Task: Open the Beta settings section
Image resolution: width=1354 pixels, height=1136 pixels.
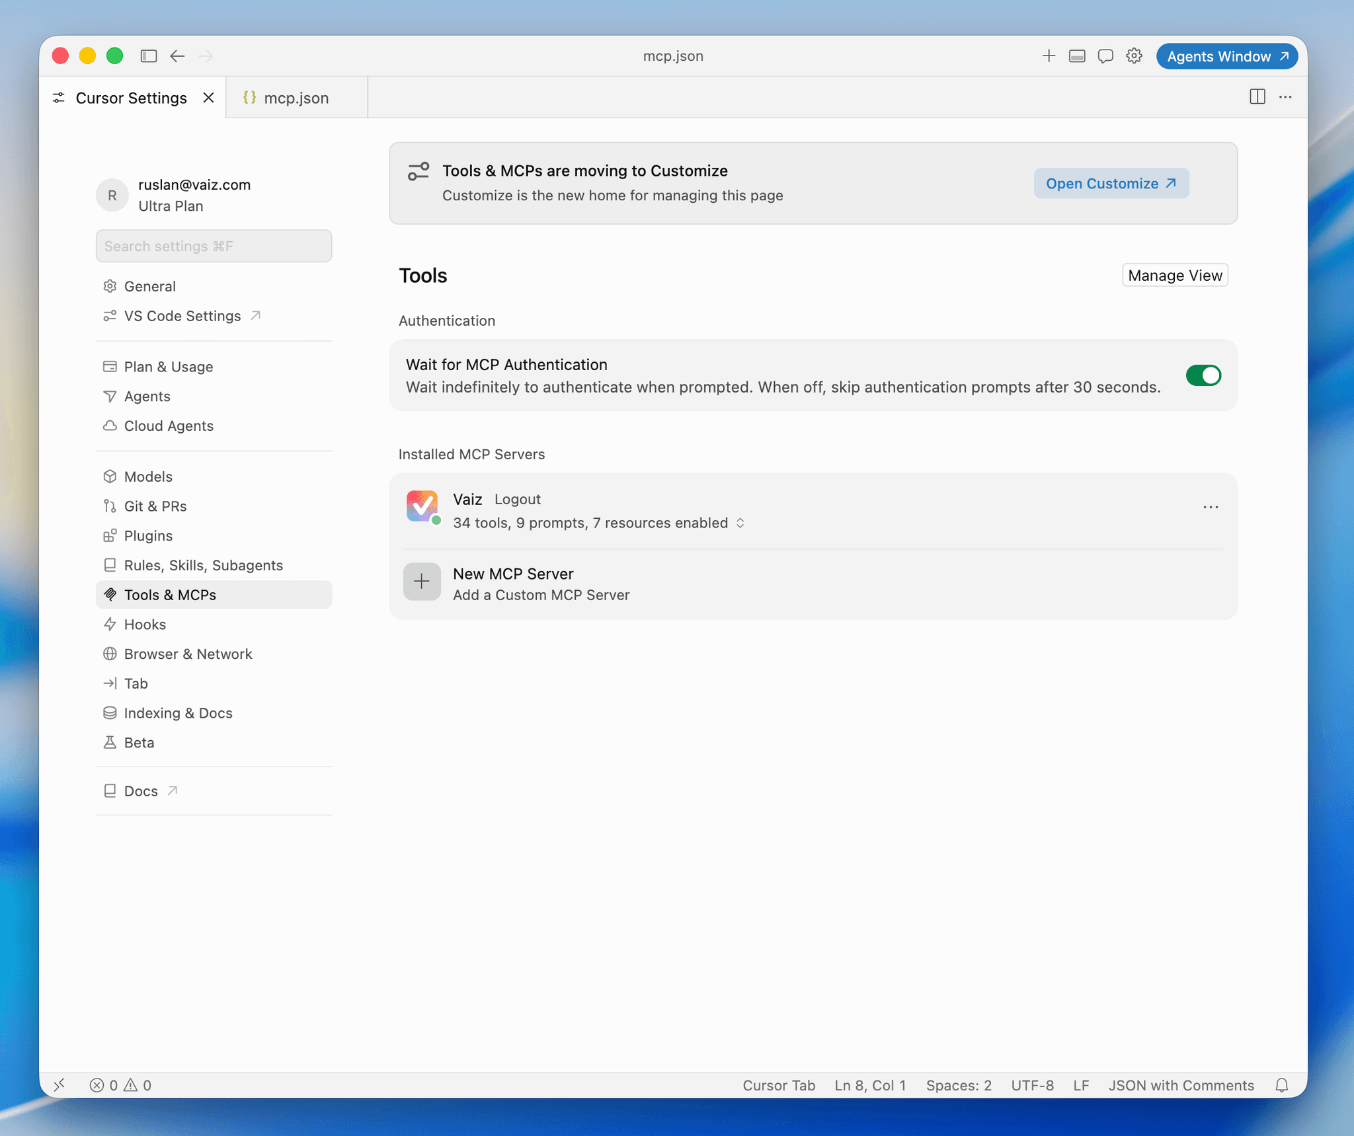Action: 214,743
